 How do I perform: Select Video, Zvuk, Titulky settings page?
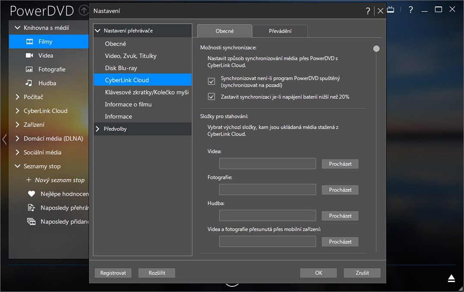point(131,56)
